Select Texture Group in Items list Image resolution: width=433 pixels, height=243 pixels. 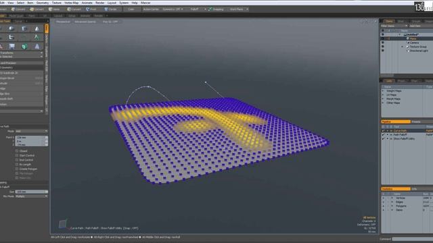pyautogui.click(x=418, y=47)
